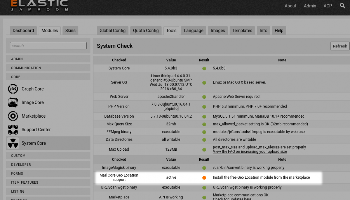Open the Quota Config tab
Screen dimensions: 350x200
coord(146,31)
